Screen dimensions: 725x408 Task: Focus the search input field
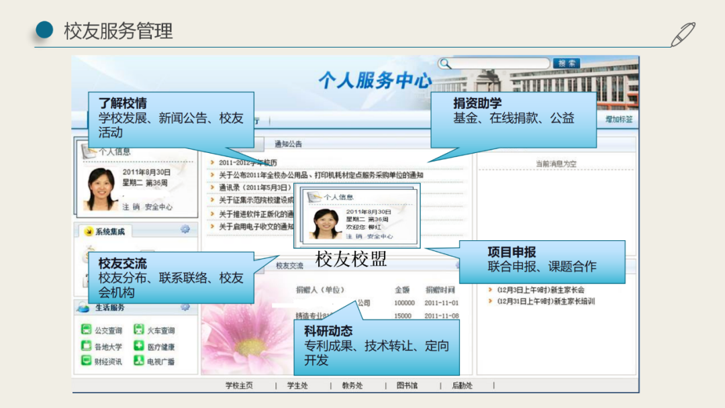pyautogui.click(x=499, y=63)
